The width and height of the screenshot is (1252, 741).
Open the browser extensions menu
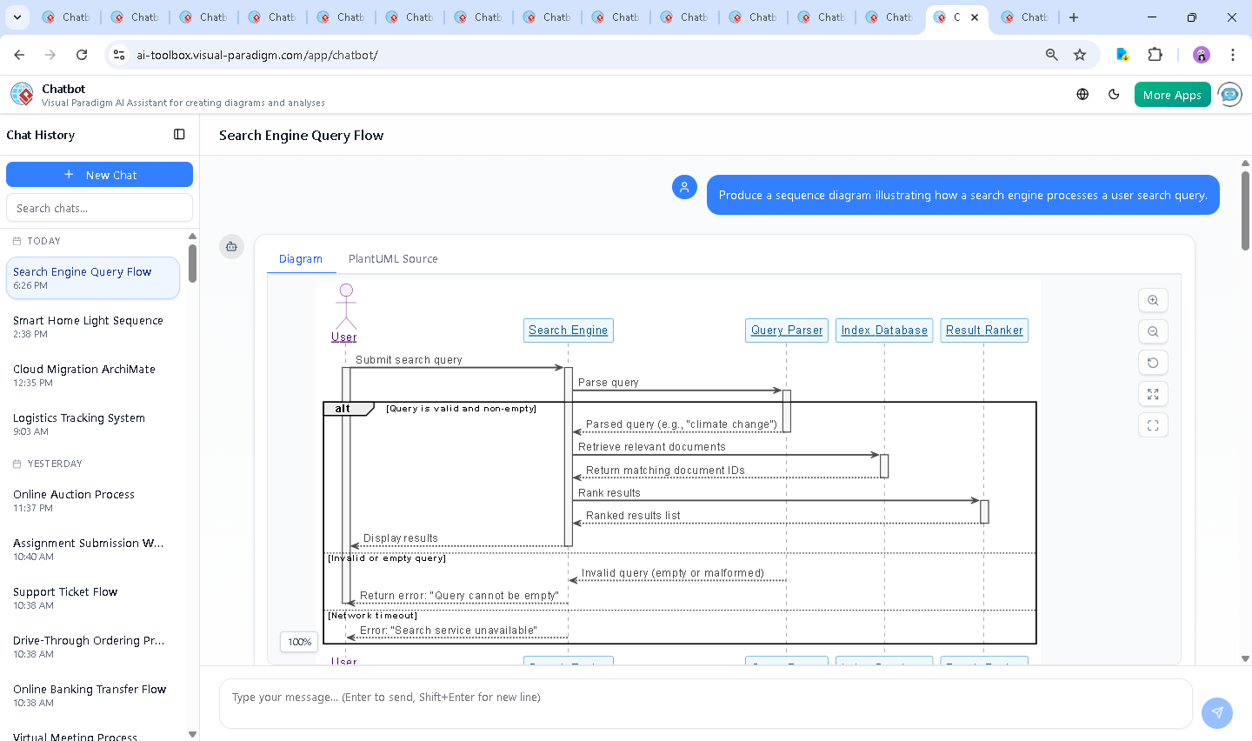pyautogui.click(x=1155, y=55)
